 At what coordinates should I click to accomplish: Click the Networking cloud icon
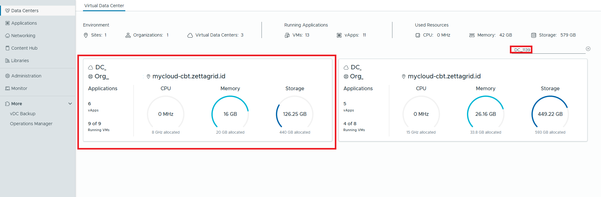pyautogui.click(x=8, y=36)
